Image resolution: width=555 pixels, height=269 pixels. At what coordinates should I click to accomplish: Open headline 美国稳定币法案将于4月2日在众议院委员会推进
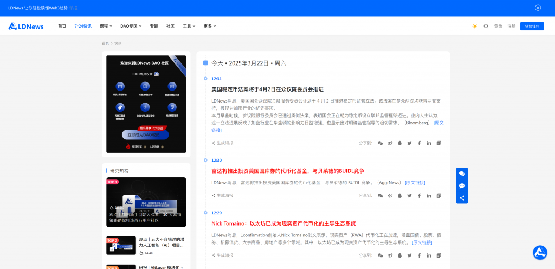(268, 89)
